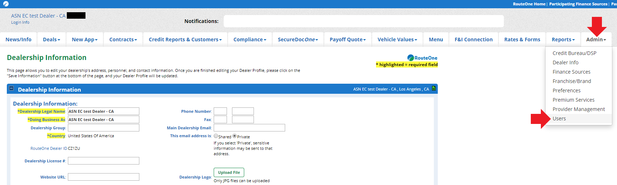The height and width of the screenshot is (185, 617).
Task: Click the Fax number second field
Action: pos(243,120)
